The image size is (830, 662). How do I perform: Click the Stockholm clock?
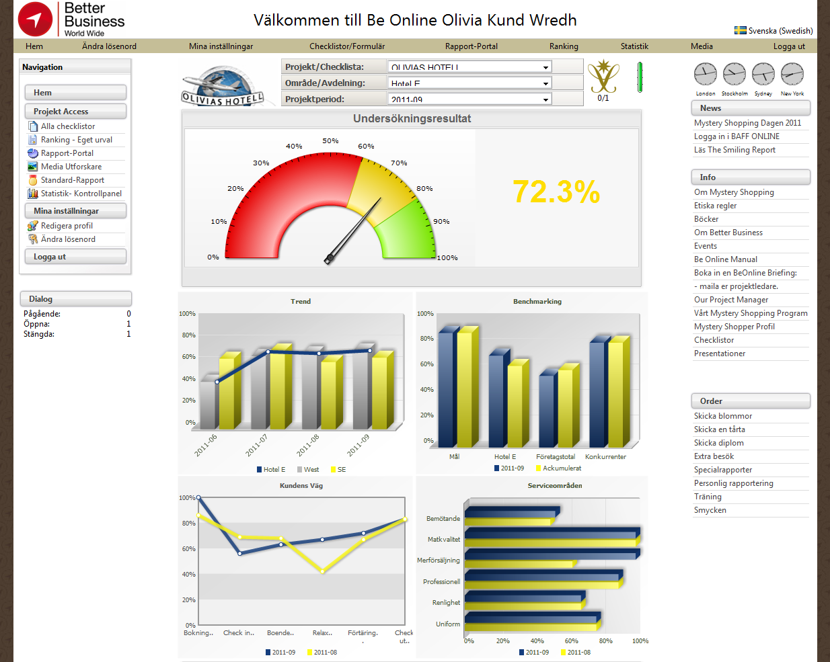tap(734, 74)
